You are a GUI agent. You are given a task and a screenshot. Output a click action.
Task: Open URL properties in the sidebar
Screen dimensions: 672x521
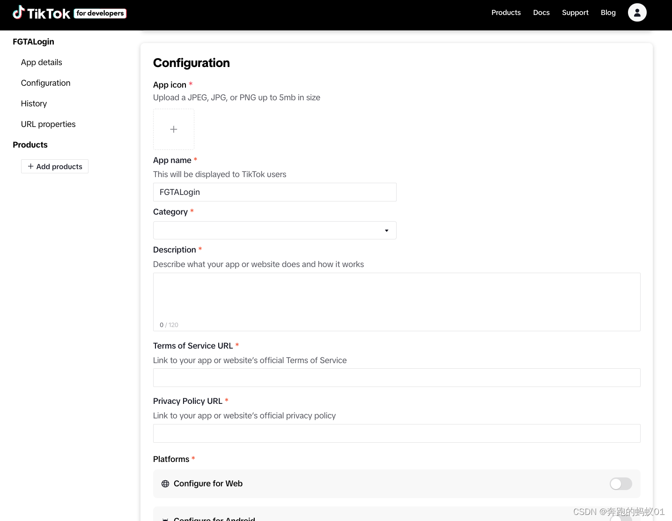(x=48, y=124)
